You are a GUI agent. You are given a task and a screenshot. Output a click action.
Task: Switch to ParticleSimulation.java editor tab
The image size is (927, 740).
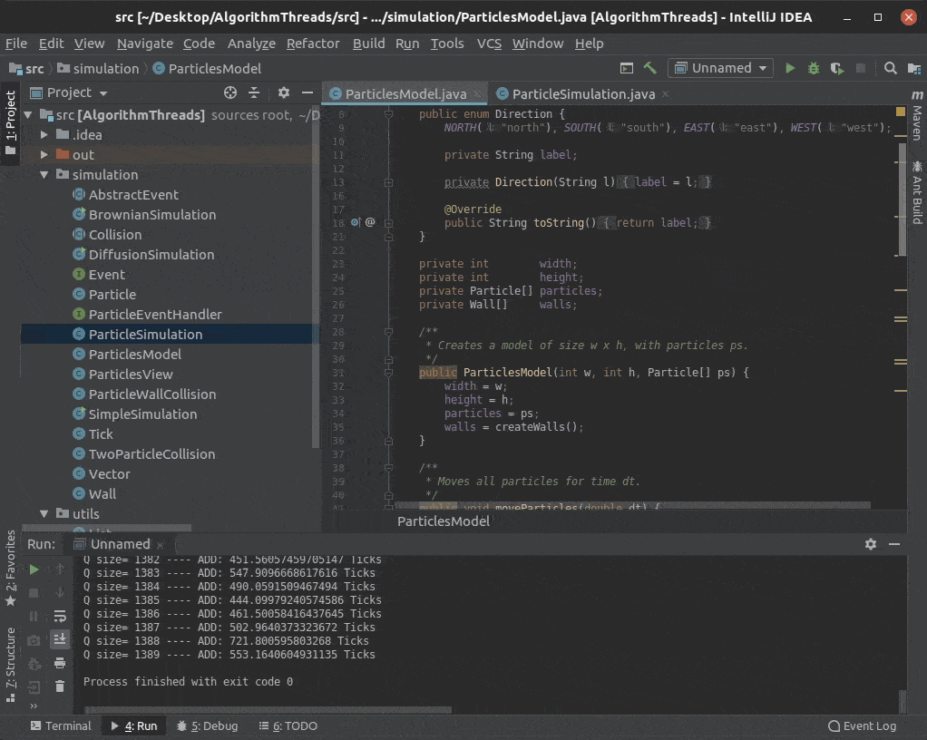582,94
